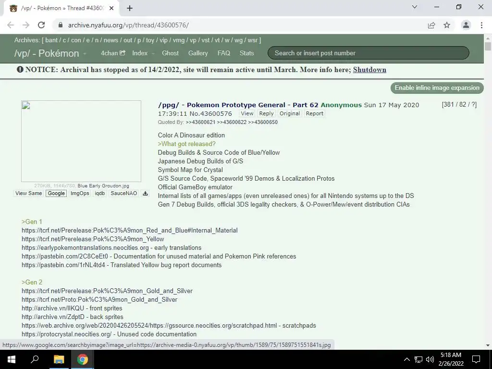
Task: Click the notice exclamation icon
Action: 20,69
